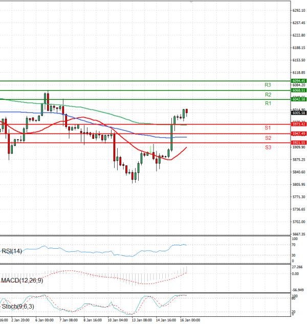Image resolution: width=307 pixels, height=324 pixels.
Task: Select the 5921.55 support price tag
Action: coord(299,143)
